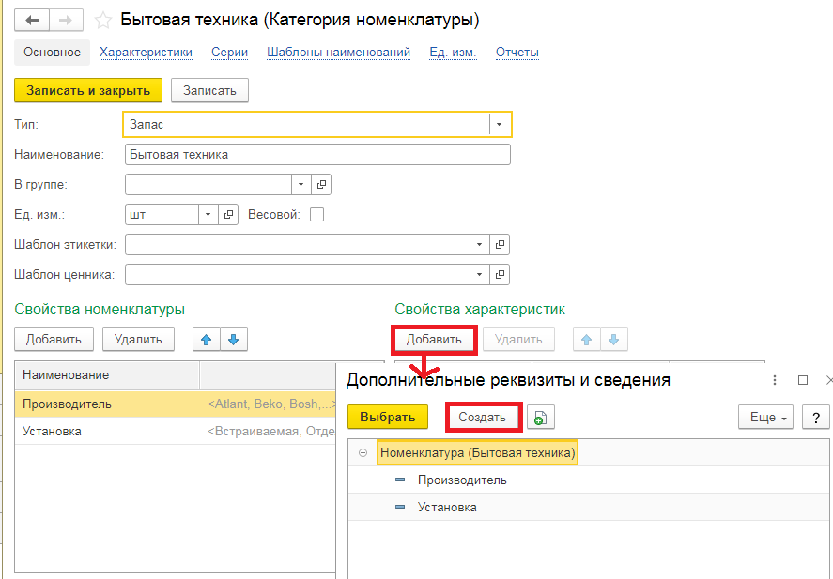Open the Отчеты tab
This screenshot has width=833, height=579.
point(517,53)
